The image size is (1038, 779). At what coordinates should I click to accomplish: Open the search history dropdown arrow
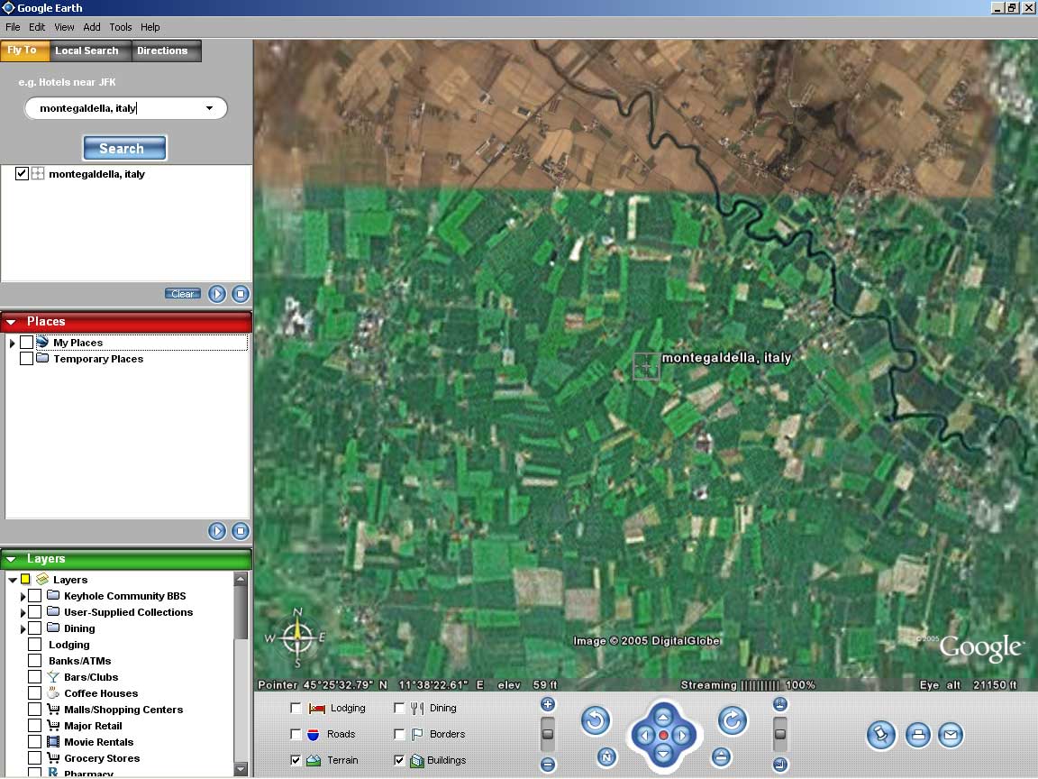209,108
